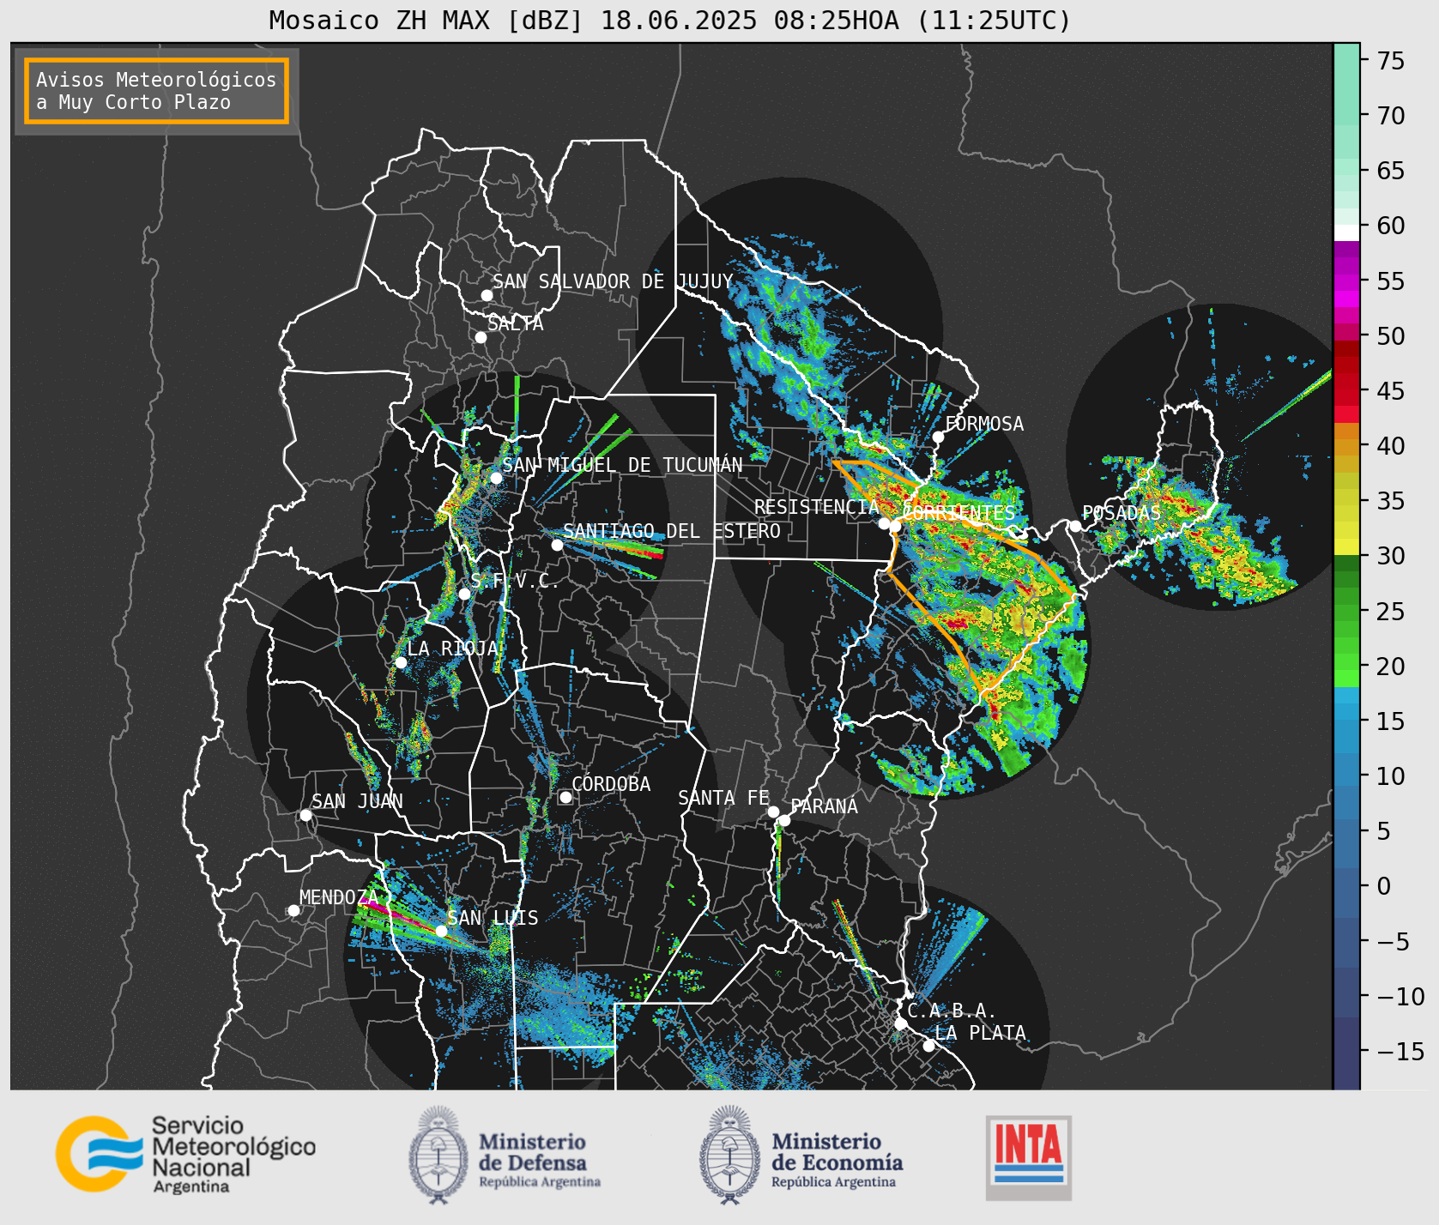Click the San Miguel de Tucumán marker
The width and height of the screenshot is (1439, 1225).
pyautogui.click(x=496, y=478)
